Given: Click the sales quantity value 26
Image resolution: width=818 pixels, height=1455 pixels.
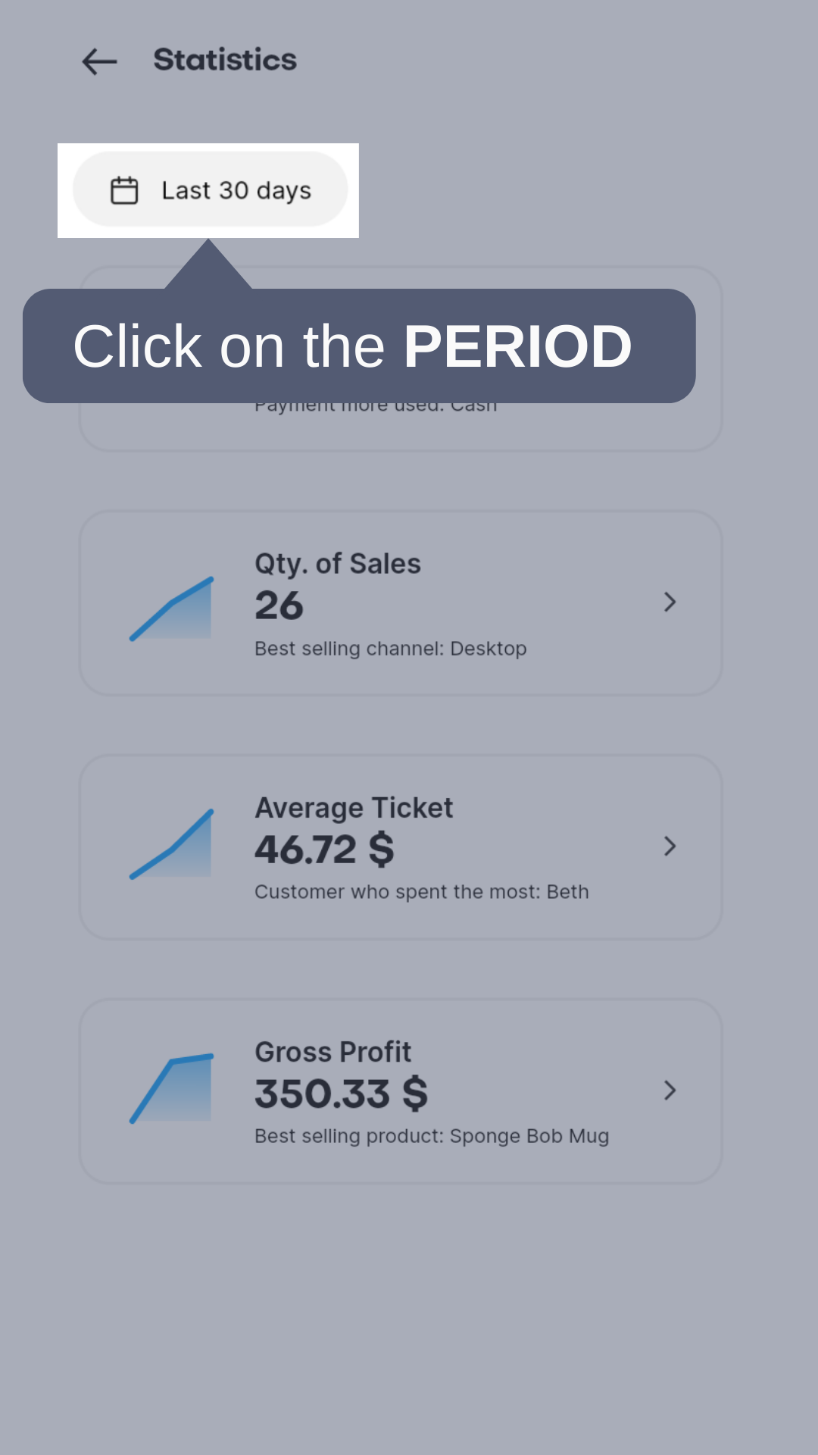Looking at the screenshot, I should click(279, 605).
